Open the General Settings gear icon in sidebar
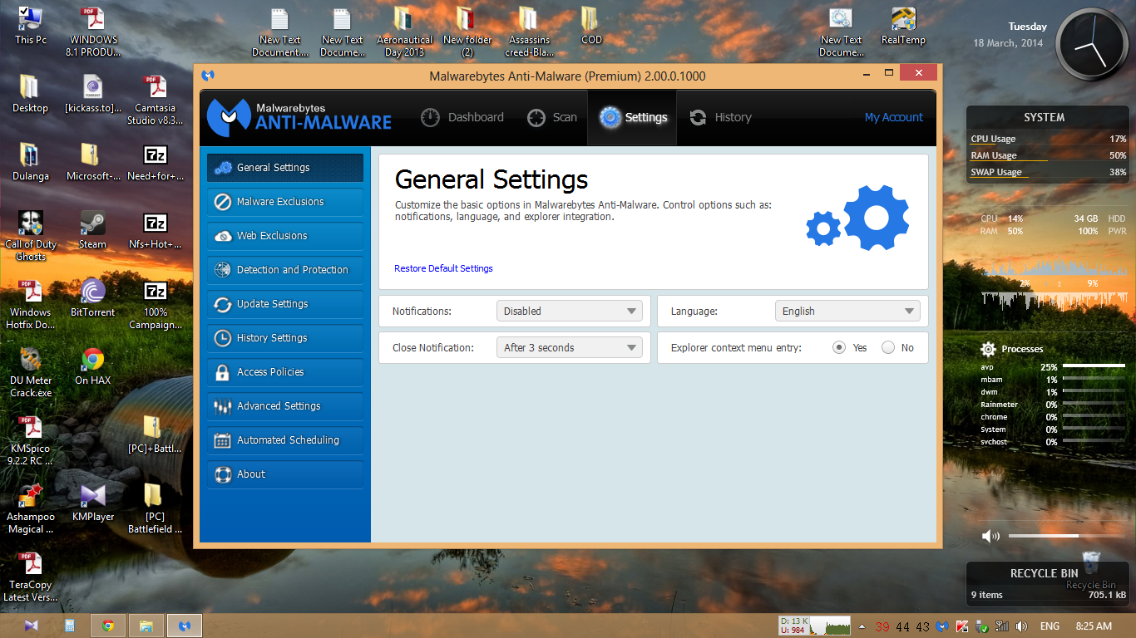The width and height of the screenshot is (1136, 638). [x=223, y=168]
